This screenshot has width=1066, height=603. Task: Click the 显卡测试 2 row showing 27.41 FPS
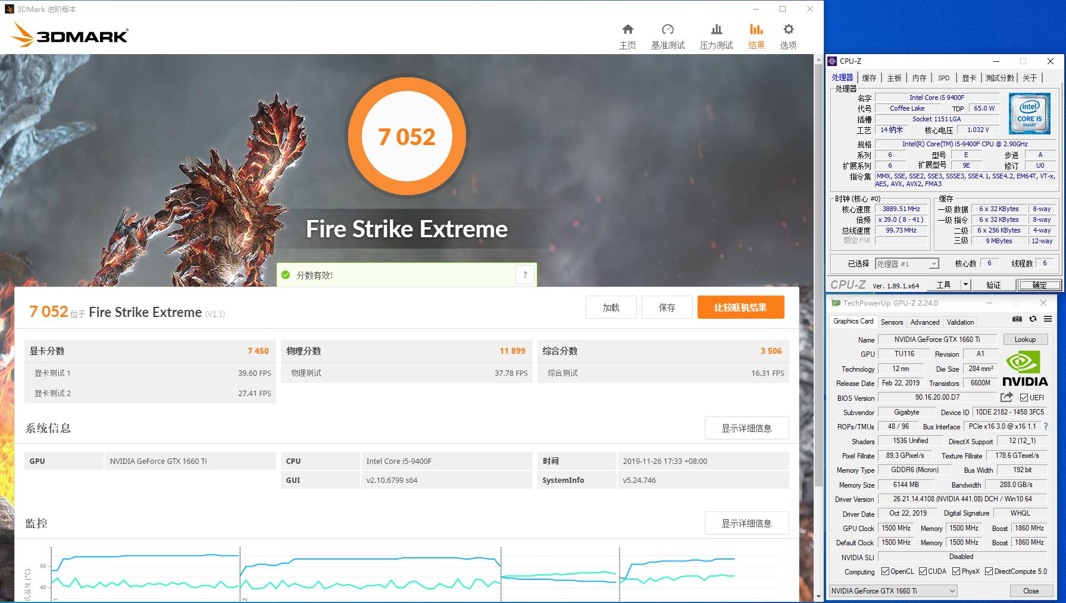(x=150, y=393)
